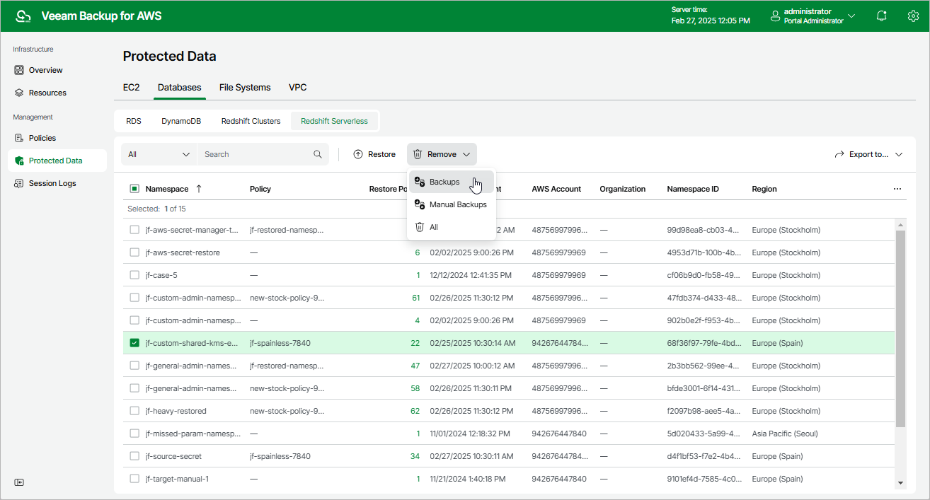Expand the All filter dropdown
Image resolution: width=930 pixels, height=500 pixels.
point(159,154)
